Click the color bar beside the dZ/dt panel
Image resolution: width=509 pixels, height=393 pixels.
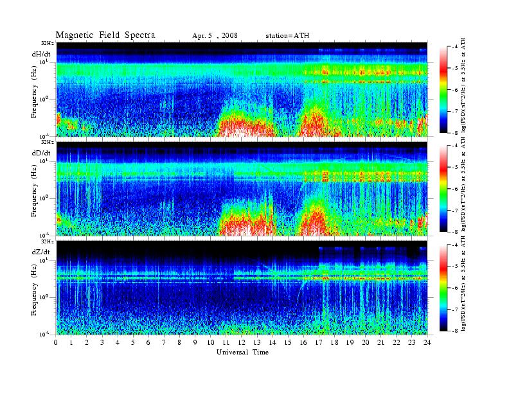click(443, 288)
